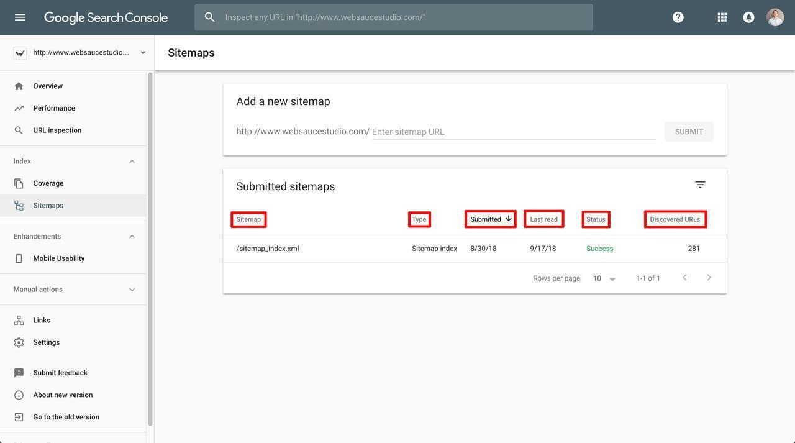Image resolution: width=795 pixels, height=443 pixels.
Task: Click the sidebar vertical scrollbar
Action: (x=150, y=250)
